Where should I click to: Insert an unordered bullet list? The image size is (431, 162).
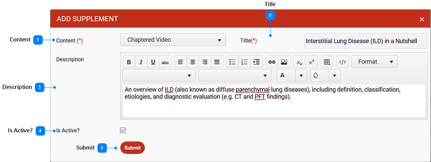[x=232, y=62]
